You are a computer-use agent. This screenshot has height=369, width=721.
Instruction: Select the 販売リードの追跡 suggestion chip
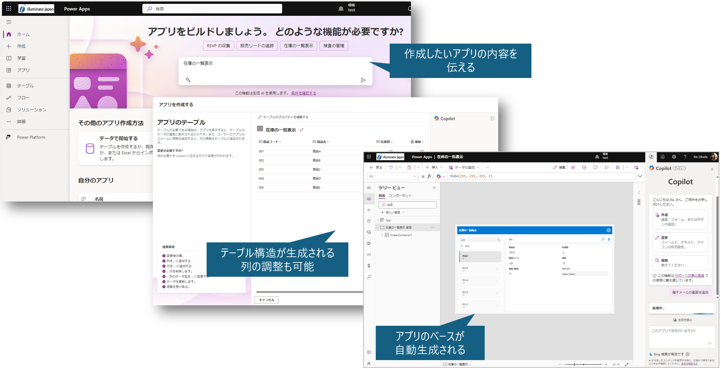(257, 46)
